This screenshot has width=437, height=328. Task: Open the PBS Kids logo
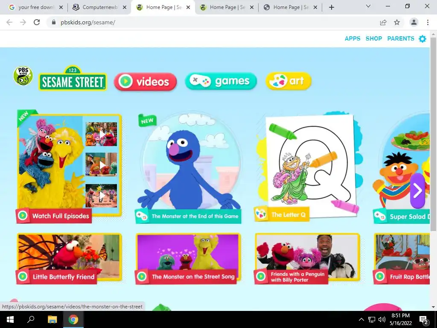pos(23,76)
